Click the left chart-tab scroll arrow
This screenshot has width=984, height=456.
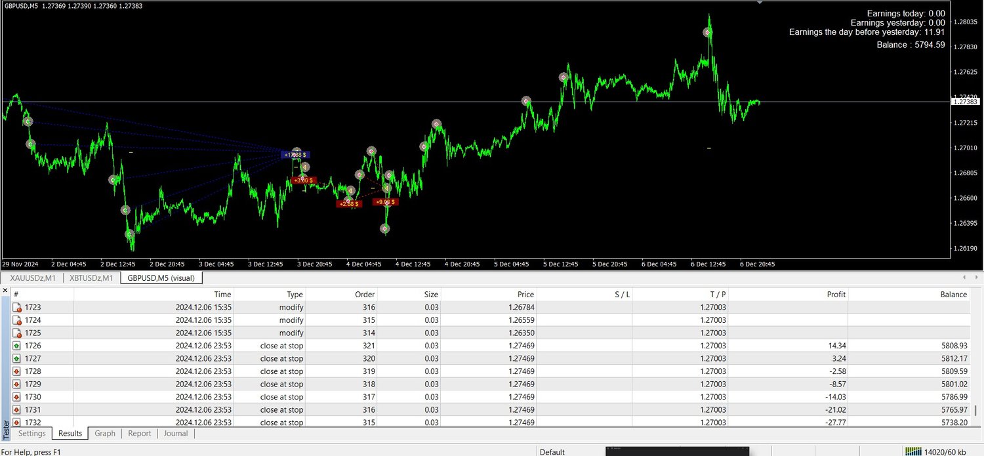(x=964, y=278)
